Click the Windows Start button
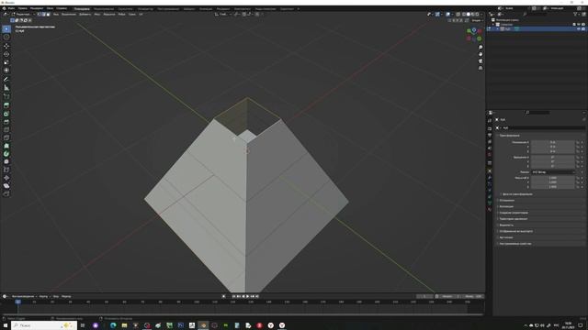The width and height of the screenshot is (588, 330). [6, 325]
